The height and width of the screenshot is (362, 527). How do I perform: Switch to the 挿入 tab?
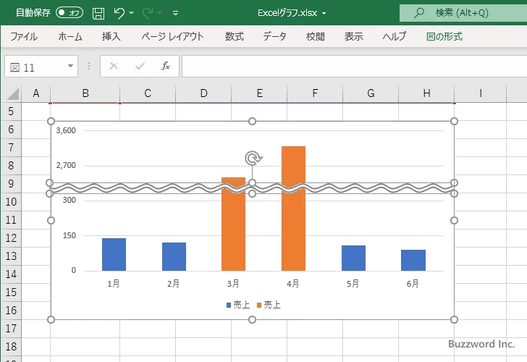click(x=111, y=36)
